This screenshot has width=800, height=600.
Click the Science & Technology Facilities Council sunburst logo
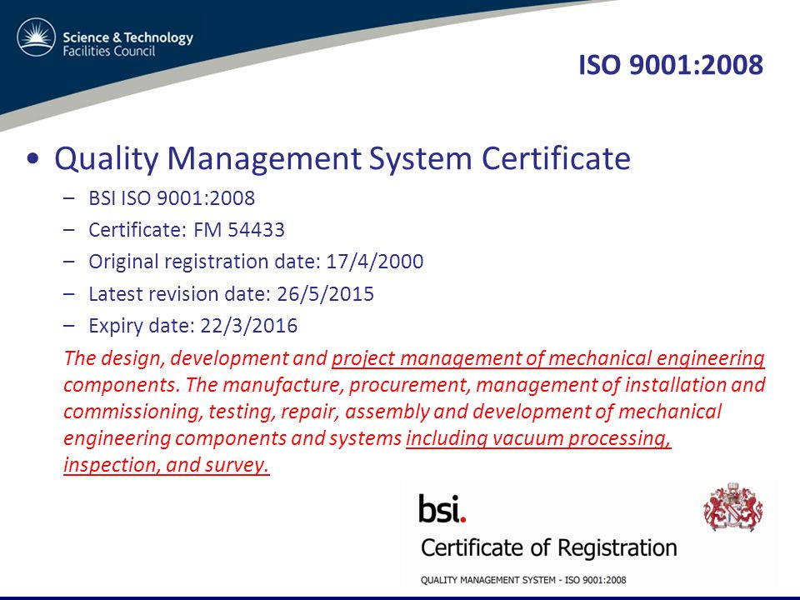pos(36,37)
